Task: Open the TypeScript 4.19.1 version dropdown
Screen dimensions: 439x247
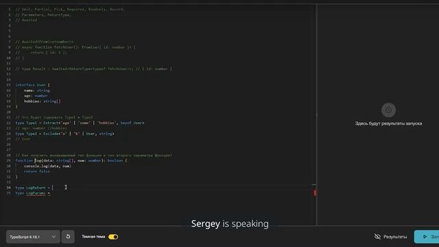Action: [x=33, y=237]
